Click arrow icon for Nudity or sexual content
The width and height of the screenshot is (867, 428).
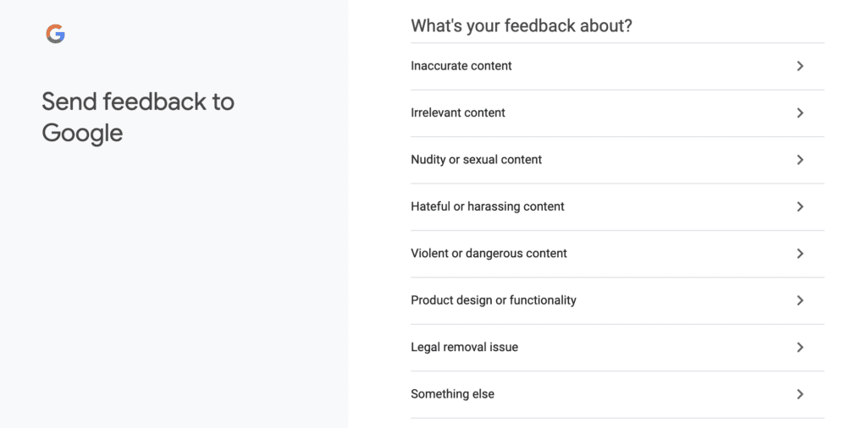[799, 160]
